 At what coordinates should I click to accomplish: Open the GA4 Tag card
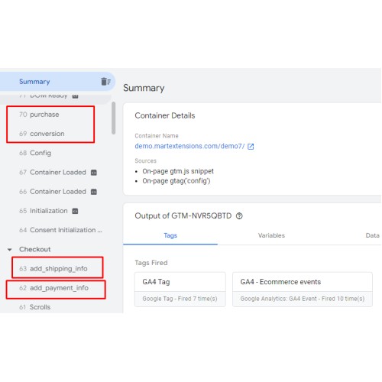tap(180, 290)
